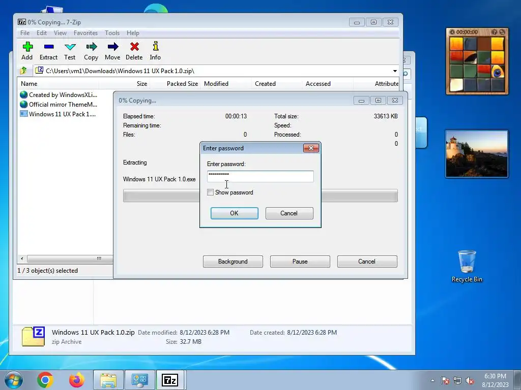Click the lighthouse slideshow gadget
This screenshot has width=521, height=390.
point(476,153)
